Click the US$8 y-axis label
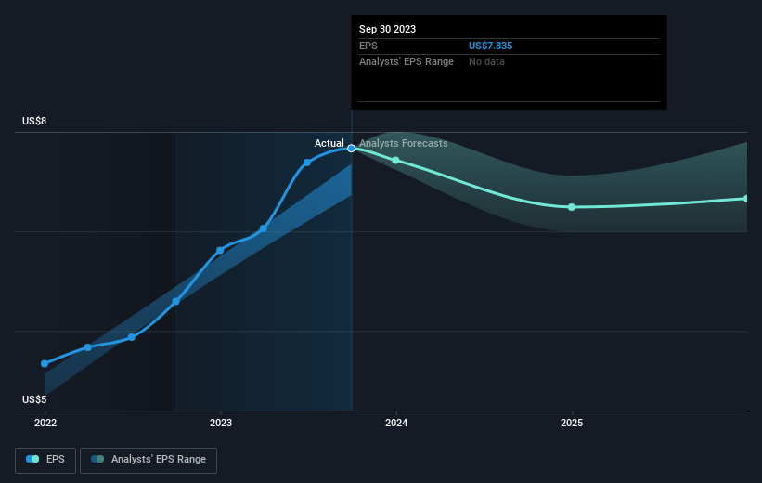 [x=34, y=121]
